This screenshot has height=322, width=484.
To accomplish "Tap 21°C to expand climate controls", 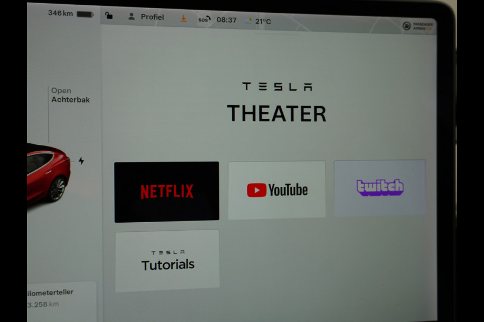I will pos(262,21).
